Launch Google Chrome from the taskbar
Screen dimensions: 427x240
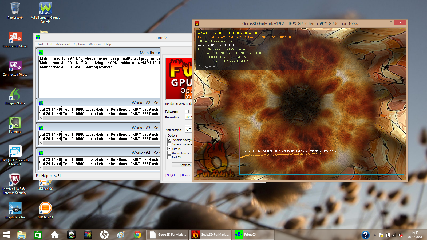tap(137, 235)
